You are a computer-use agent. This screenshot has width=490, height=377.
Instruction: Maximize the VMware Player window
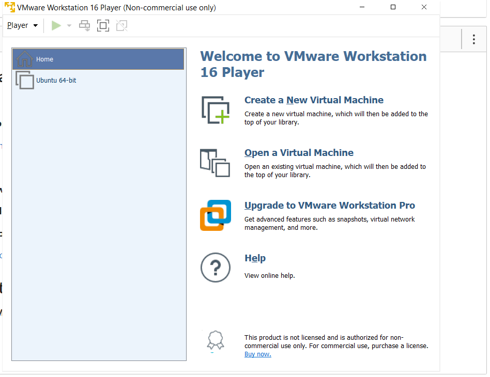(393, 7)
